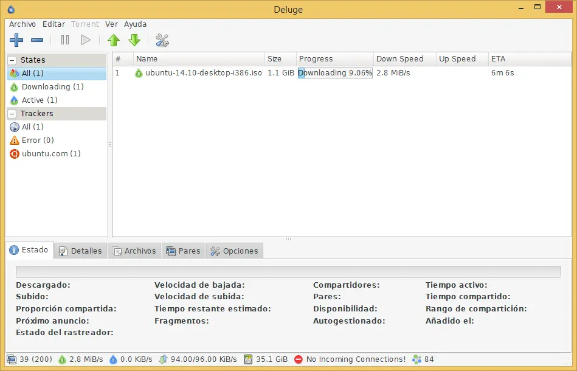Maximize the Deluge window
The image size is (577, 371).
coord(537,7)
